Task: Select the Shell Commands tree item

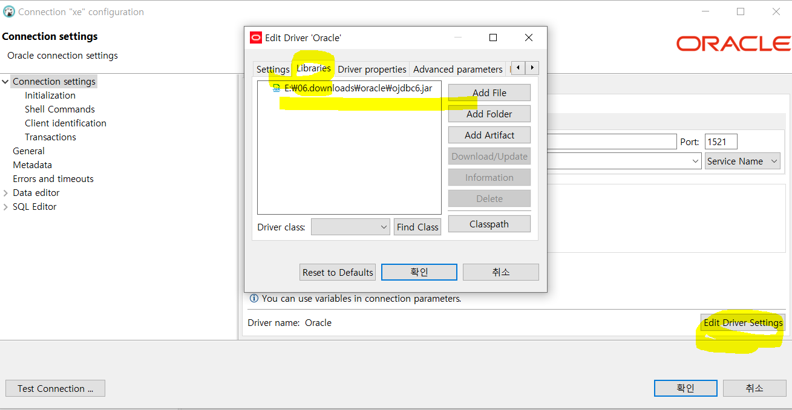Action: (60, 109)
